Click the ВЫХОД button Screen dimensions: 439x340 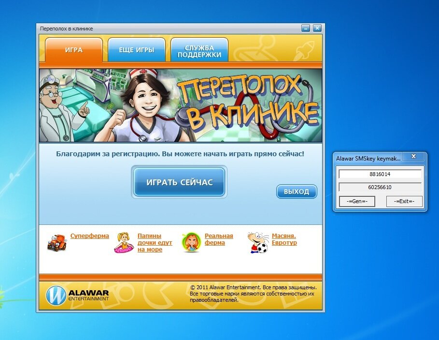[x=297, y=192]
